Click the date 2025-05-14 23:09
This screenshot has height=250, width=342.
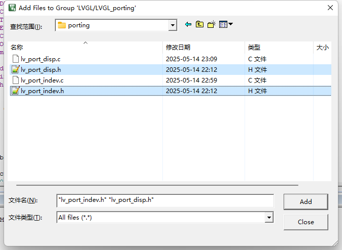[x=191, y=59]
